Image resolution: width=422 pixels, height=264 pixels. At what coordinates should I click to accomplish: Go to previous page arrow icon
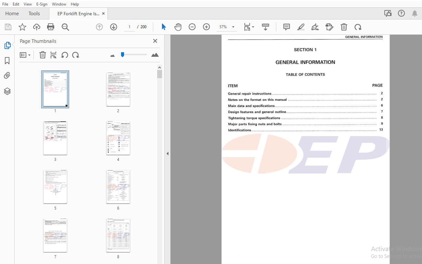tap(99, 27)
